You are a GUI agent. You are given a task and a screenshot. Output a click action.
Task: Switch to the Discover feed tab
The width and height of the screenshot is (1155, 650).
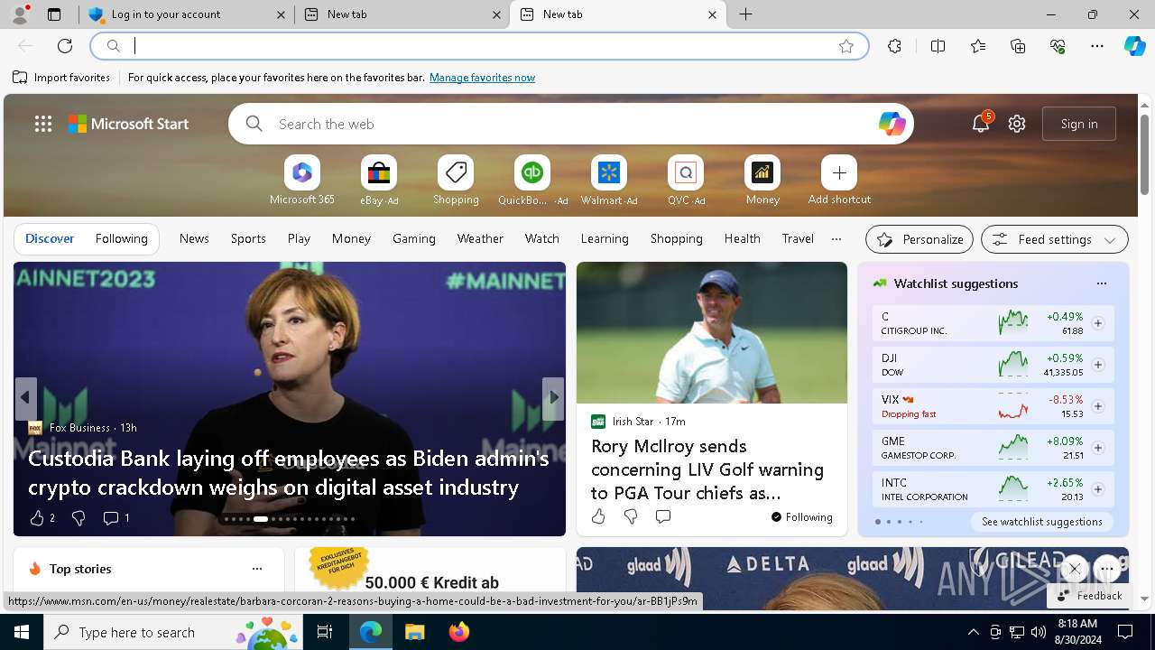tap(50, 239)
